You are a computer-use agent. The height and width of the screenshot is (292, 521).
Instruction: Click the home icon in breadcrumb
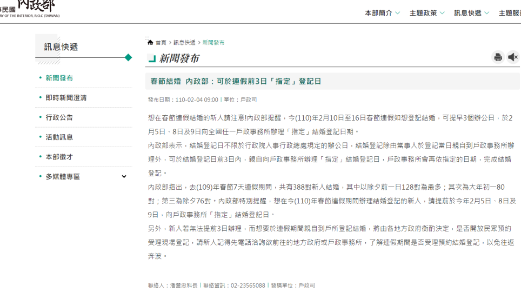150,43
